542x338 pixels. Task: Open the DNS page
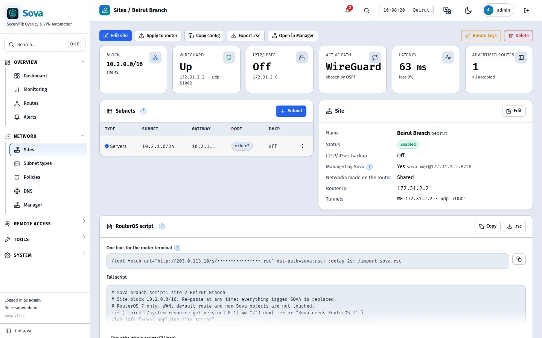48,191
